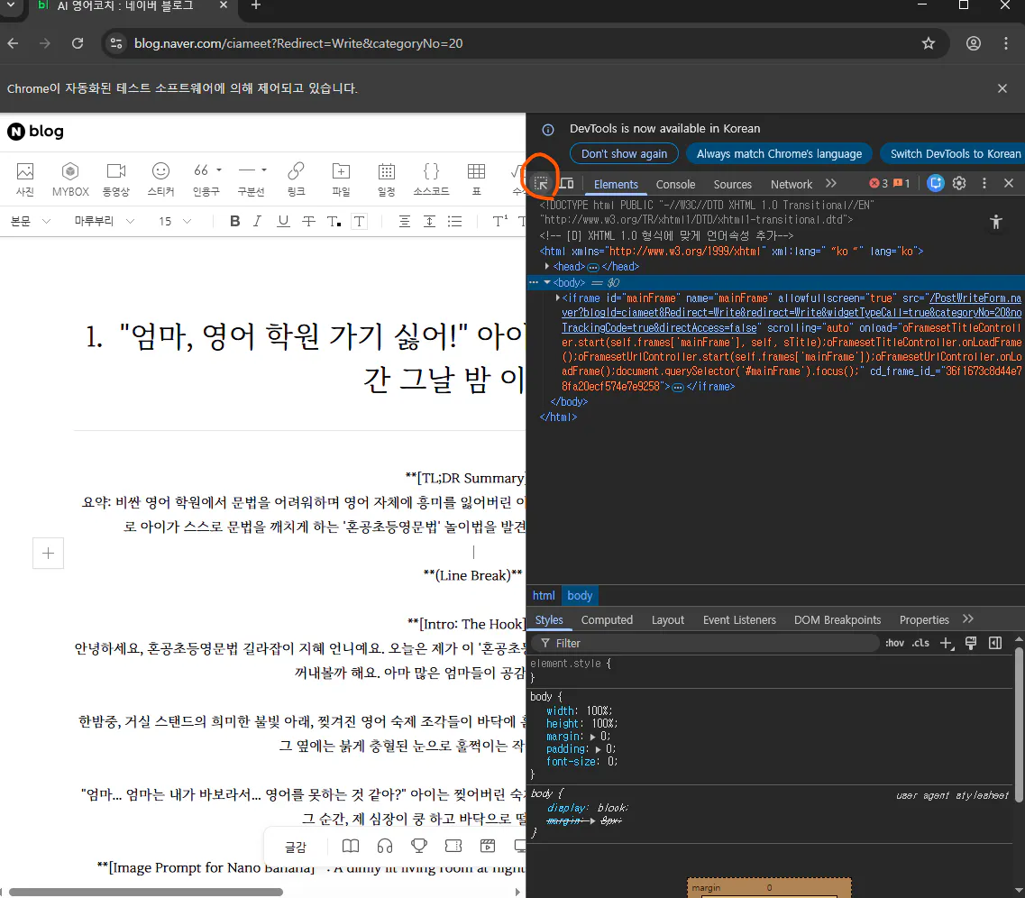The width and height of the screenshot is (1025, 898).
Task: Switch to Console tab
Action: [x=675, y=184]
